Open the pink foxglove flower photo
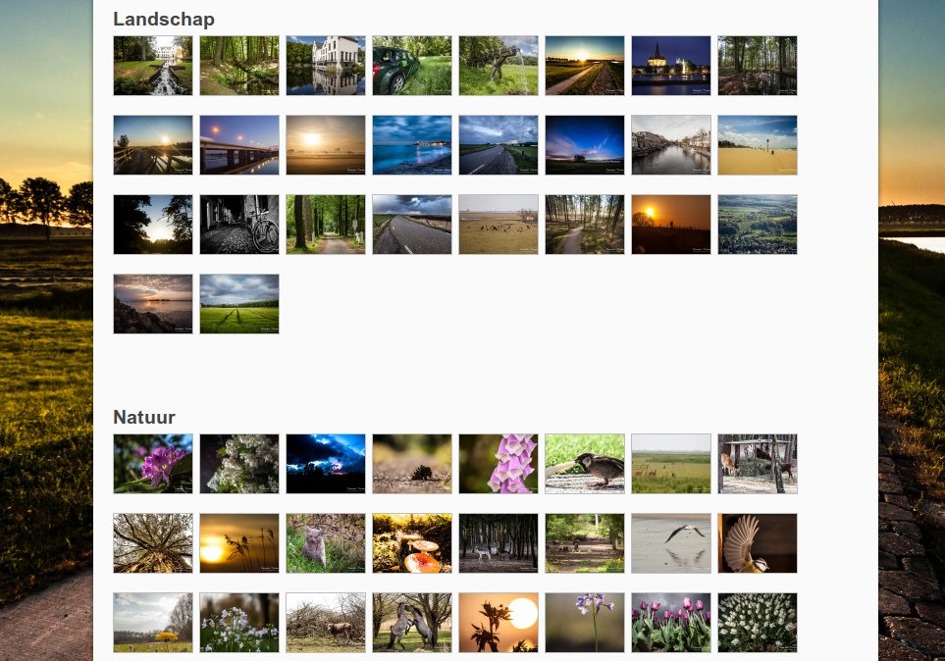 point(499,464)
